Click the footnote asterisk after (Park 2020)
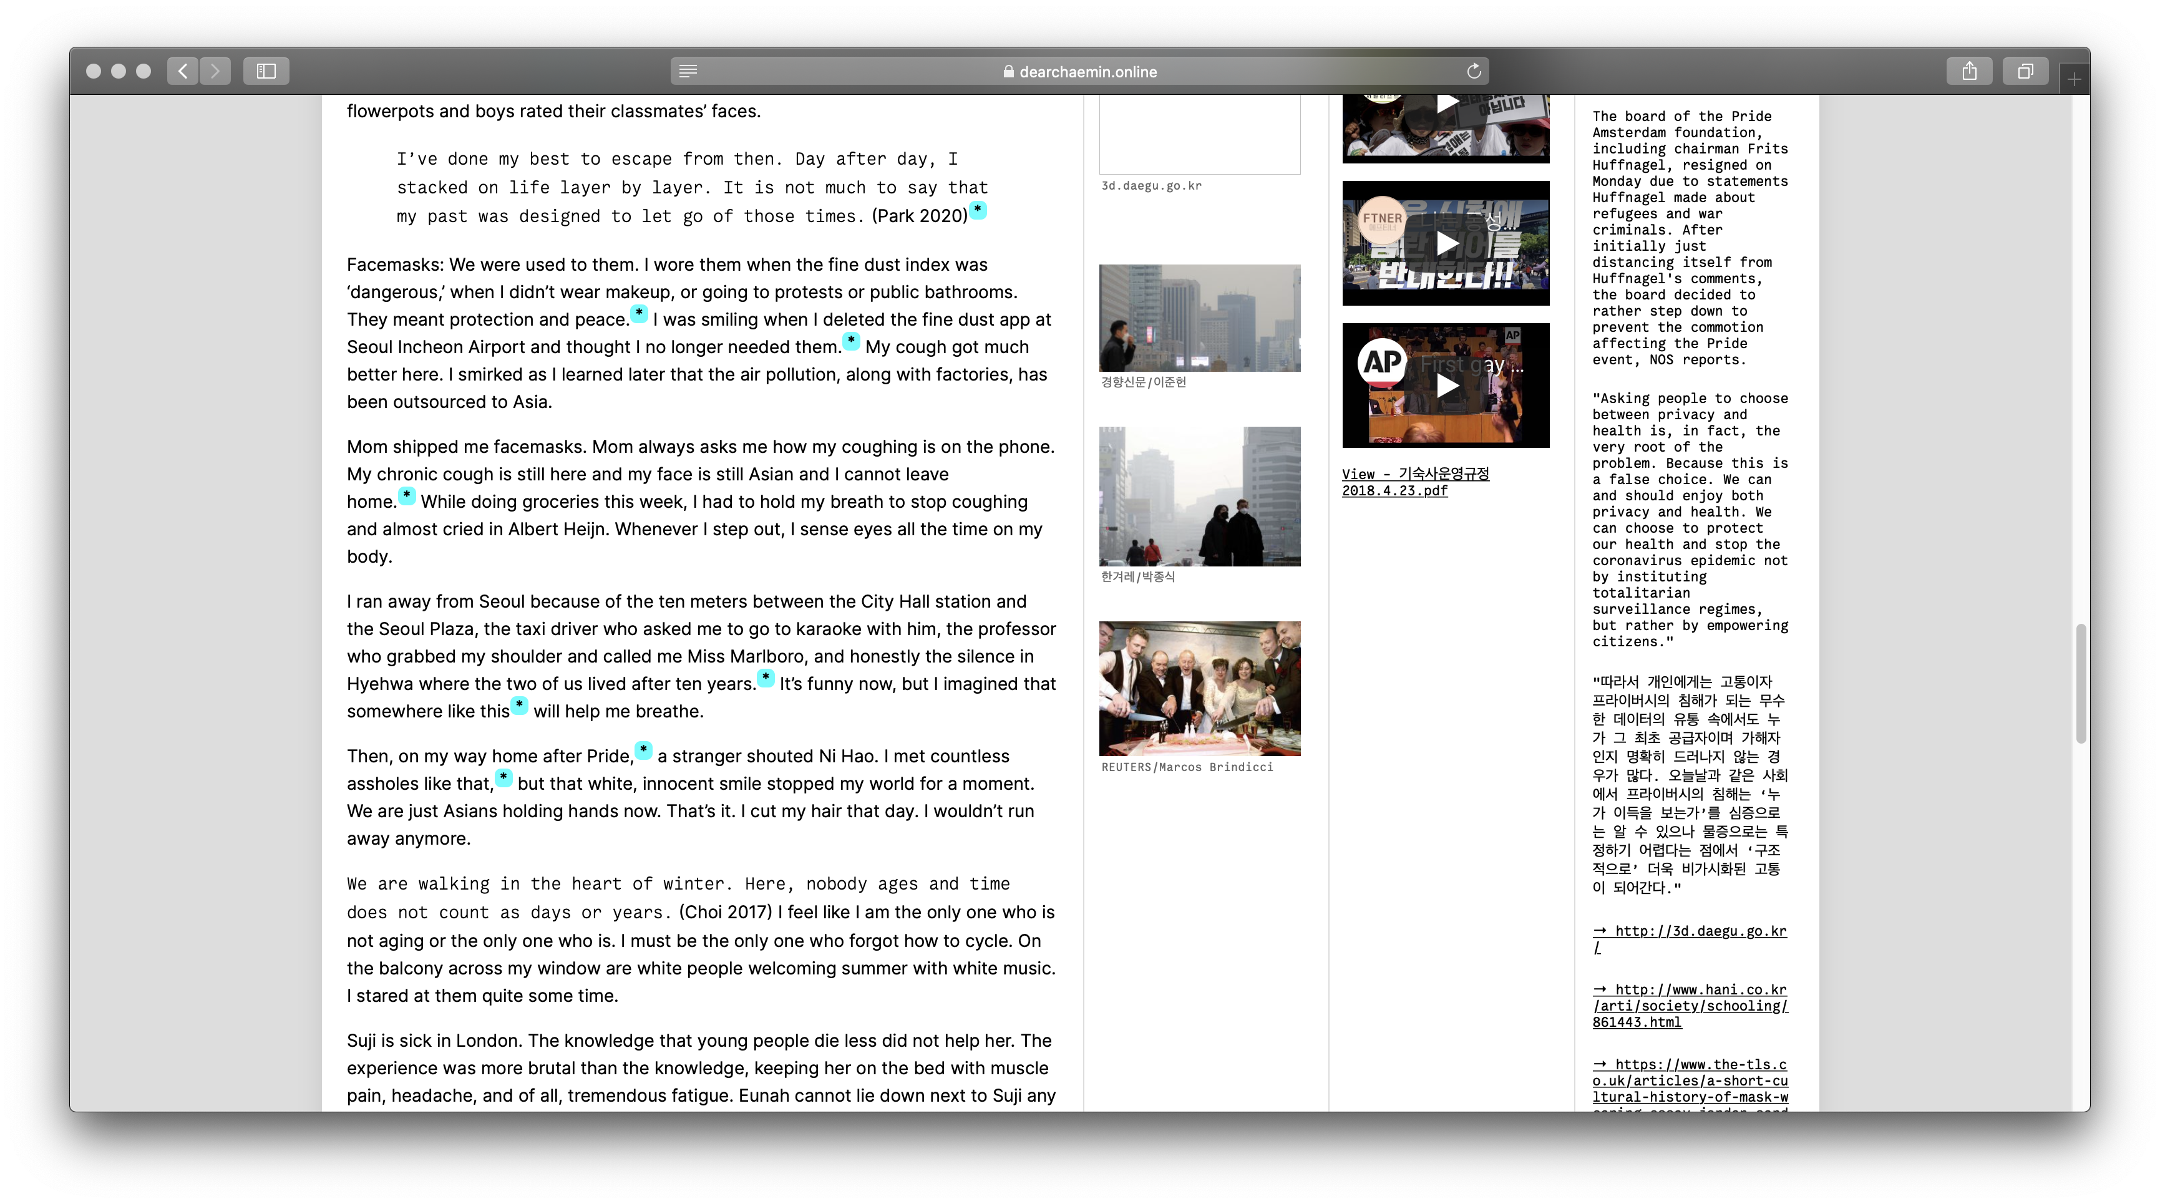 pyautogui.click(x=978, y=210)
